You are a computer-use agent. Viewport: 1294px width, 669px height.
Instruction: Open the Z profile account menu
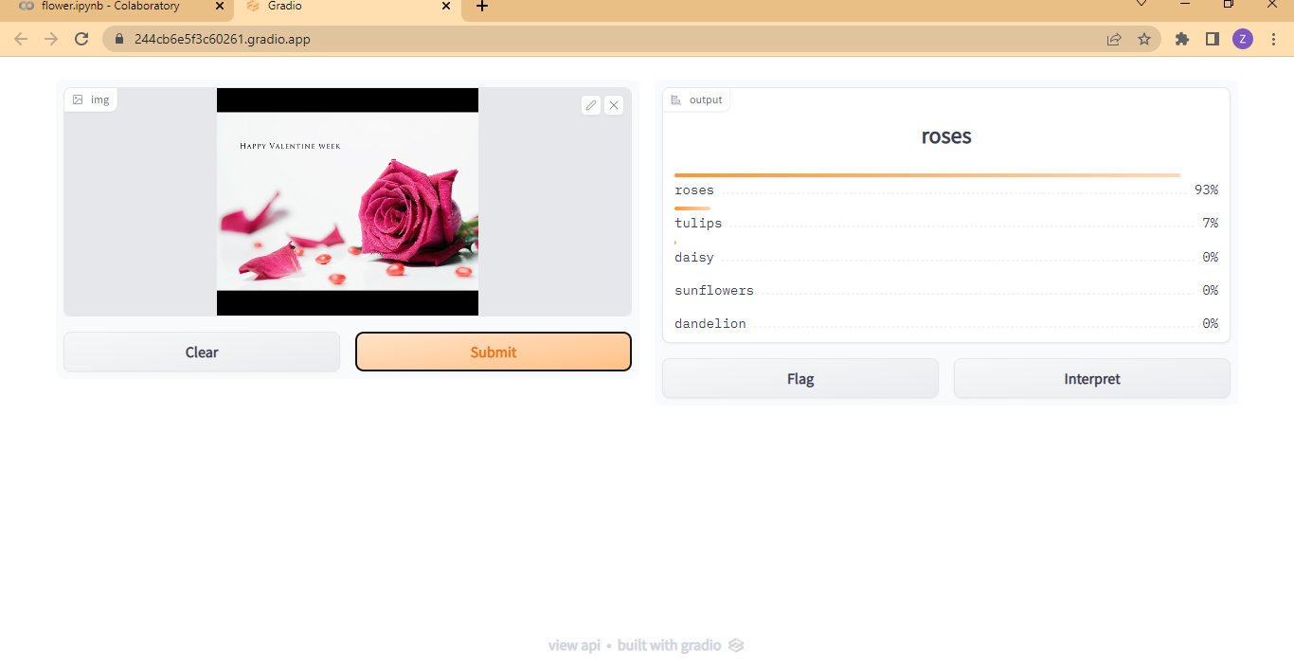coord(1243,39)
